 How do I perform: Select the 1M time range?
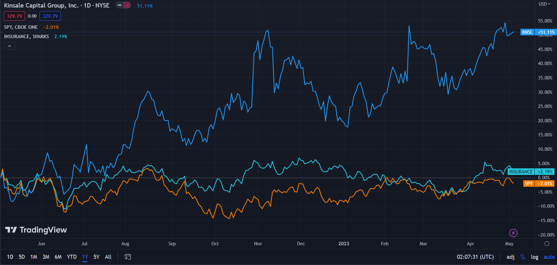[x=34, y=257]
